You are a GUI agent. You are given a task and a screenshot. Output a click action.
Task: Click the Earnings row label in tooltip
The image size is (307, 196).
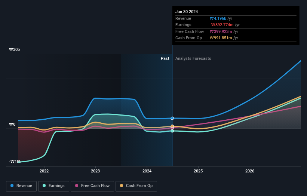pos(183,25)
